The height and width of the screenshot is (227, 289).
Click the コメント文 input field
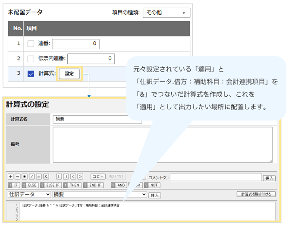[216, 177]
